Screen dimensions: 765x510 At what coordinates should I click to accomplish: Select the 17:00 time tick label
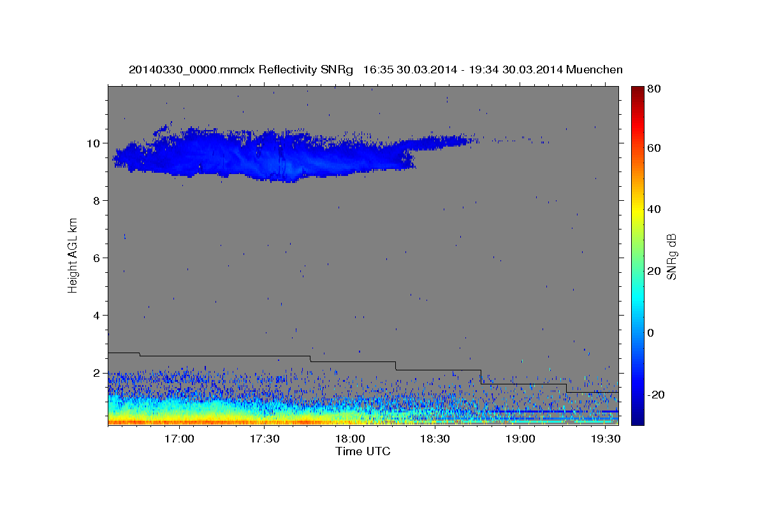click(x=179, y=439)
